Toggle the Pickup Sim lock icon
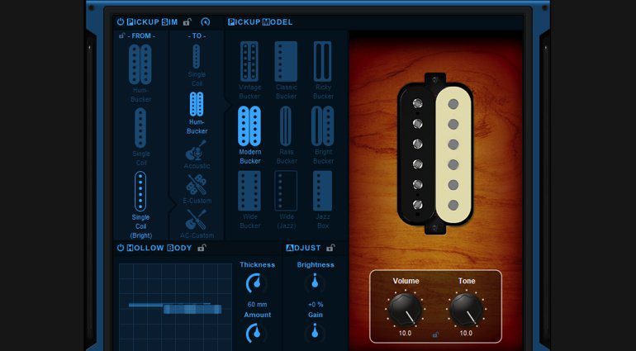 [187, 22]
